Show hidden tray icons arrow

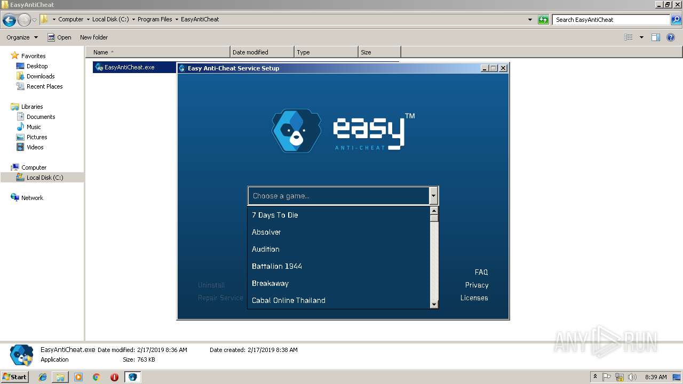[x=595, y=377]
